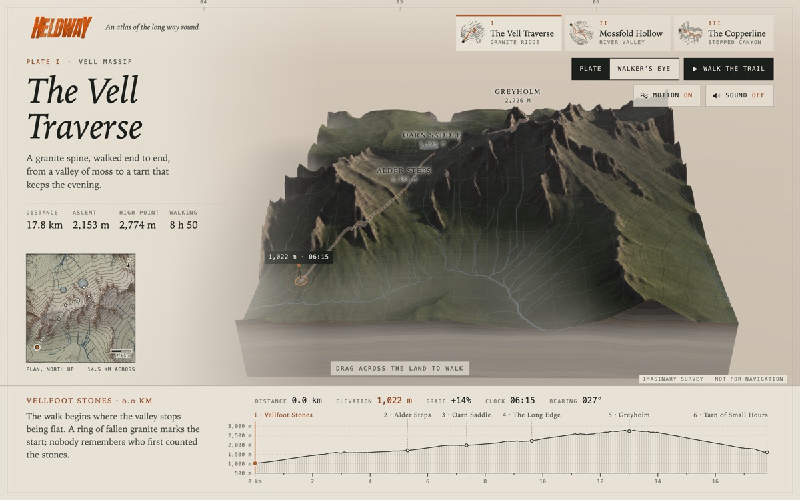The width and height of the screenshot is (800, 500).
Task: Jump to waypoint 3 Oarn Saddle
Action: (x=466, y=415)
